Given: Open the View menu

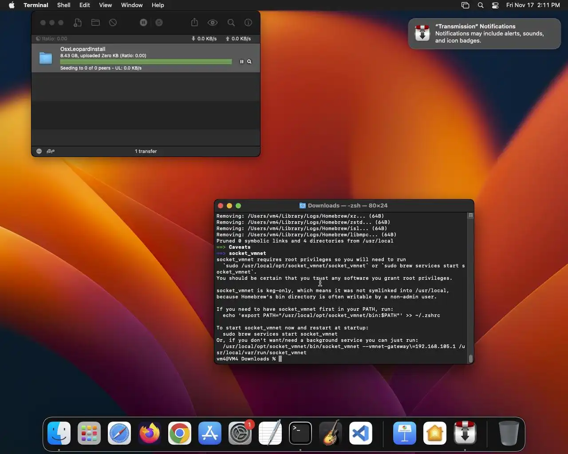Looking at the screenshot, I should coord(105,5).
